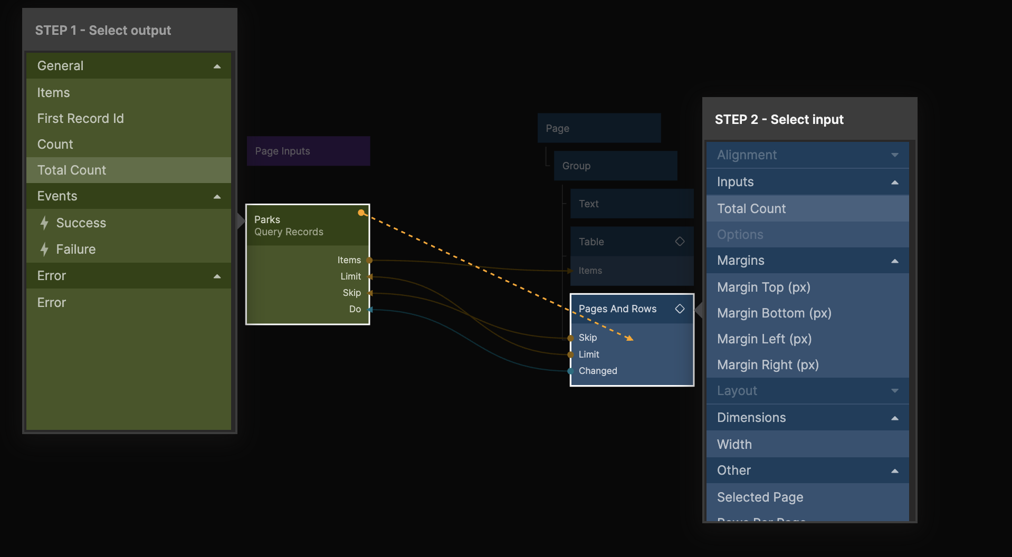Collapse the General section in output list
1012x557 pixels.
pos(217,66)
